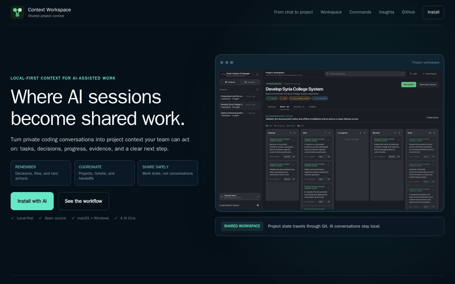Click the 'Link work item' chip

tap(320, 98)
